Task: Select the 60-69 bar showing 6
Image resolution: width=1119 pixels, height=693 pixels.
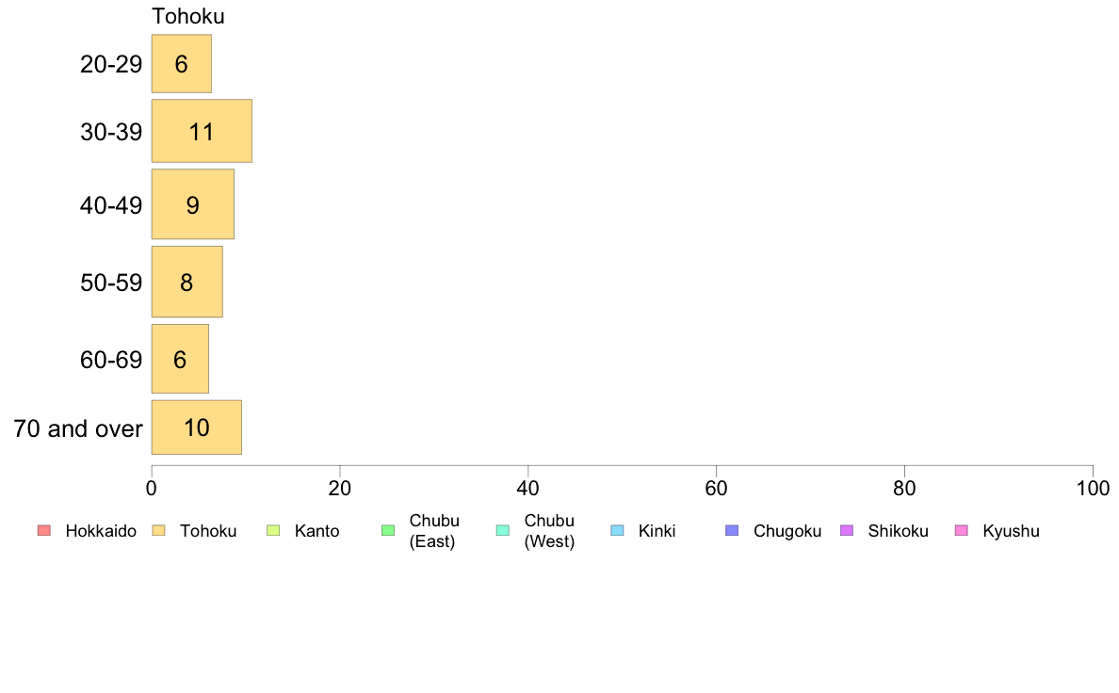Action: coord(180,359)
